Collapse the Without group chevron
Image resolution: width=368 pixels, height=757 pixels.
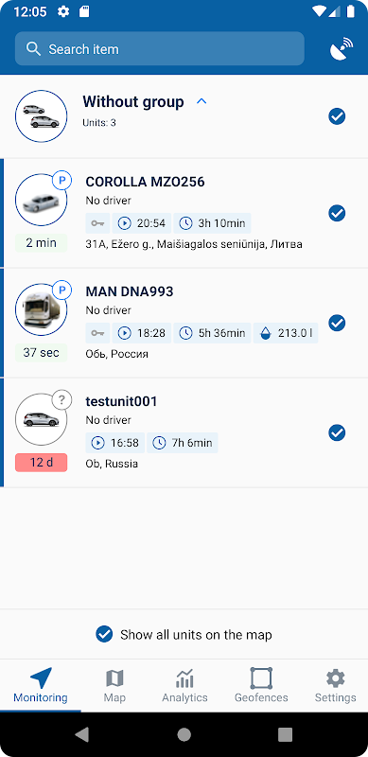tap(202, 101)
